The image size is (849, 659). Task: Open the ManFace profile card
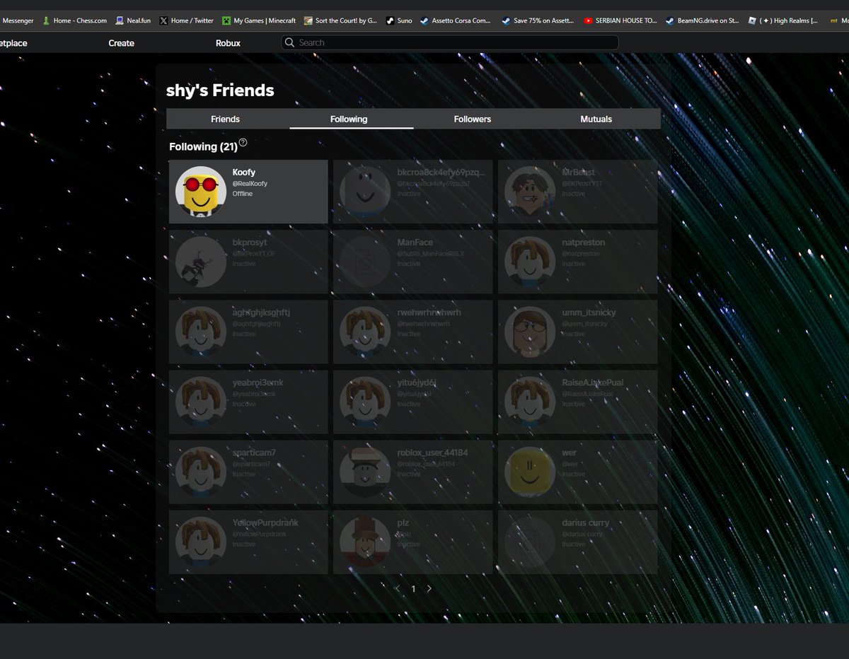[413, 262]
